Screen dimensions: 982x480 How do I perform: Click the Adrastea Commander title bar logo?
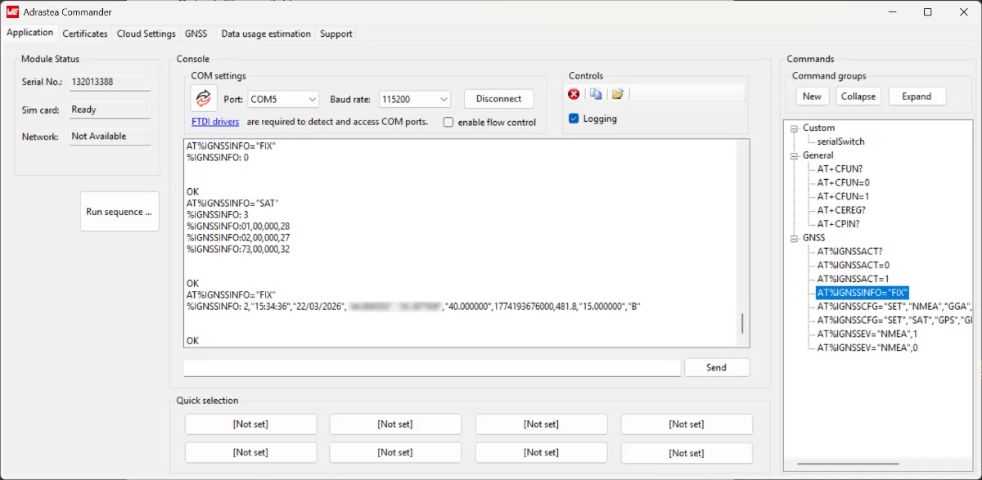pos(12,12)
